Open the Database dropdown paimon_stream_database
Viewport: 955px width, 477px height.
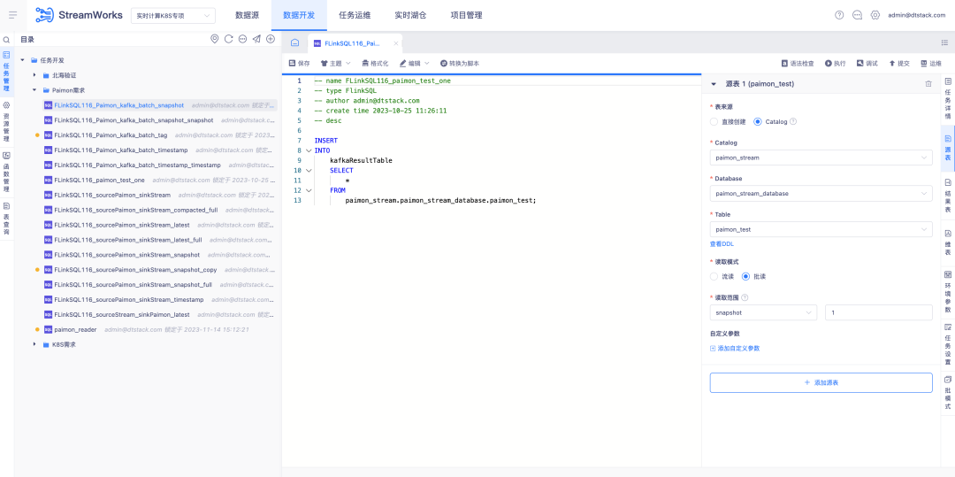click(821, 194)
